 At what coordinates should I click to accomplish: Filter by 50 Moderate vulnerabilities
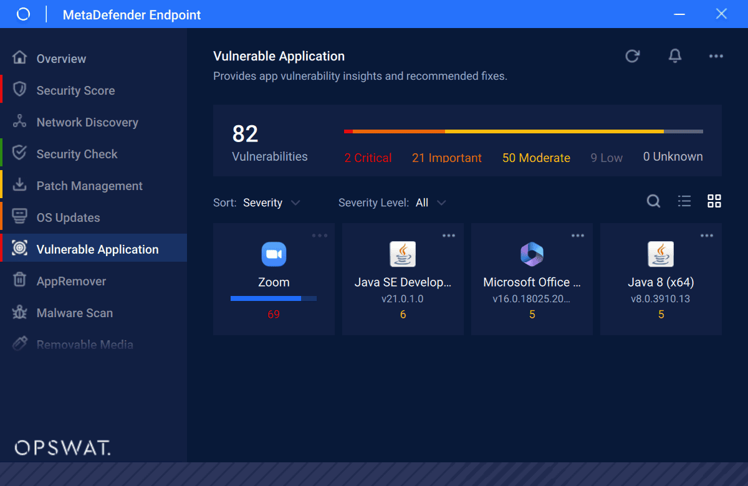tap(536, 158)
